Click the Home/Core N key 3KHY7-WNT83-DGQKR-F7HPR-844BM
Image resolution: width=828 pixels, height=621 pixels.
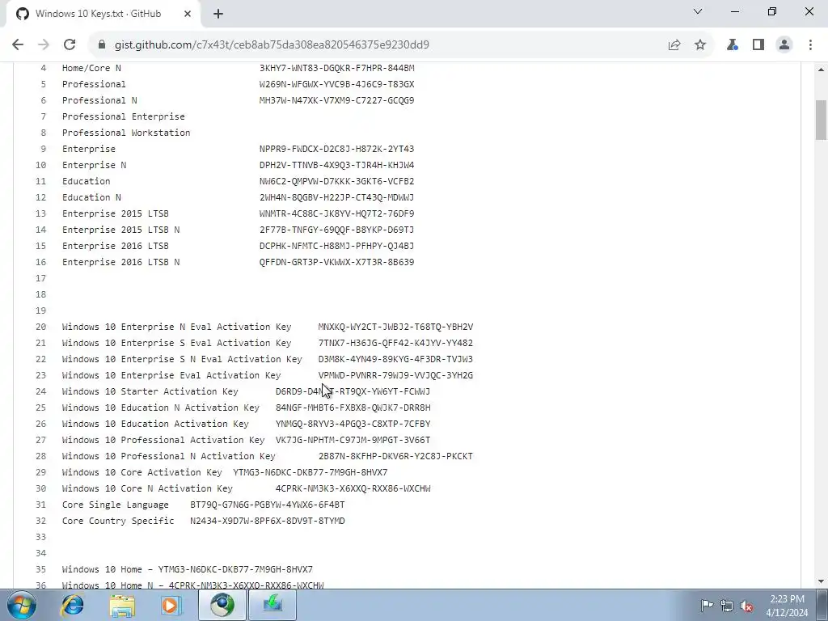coord(337,68)
